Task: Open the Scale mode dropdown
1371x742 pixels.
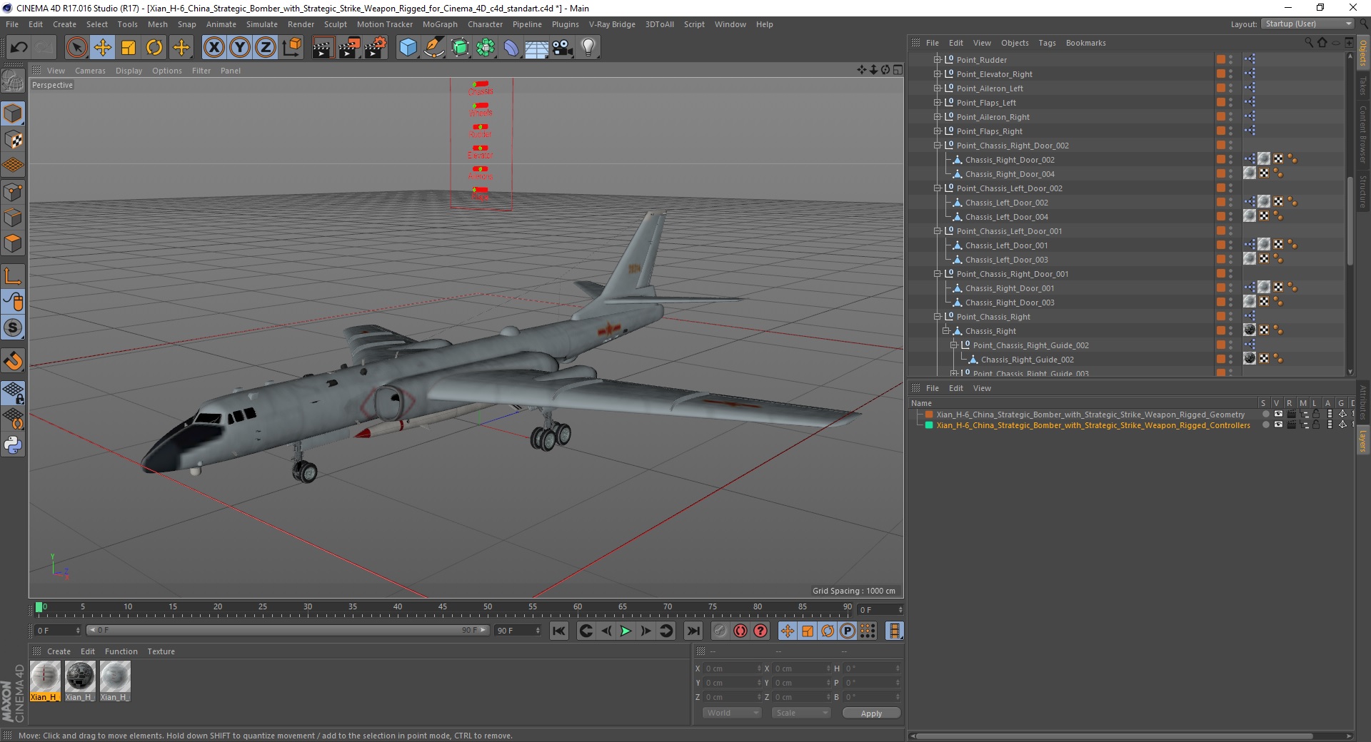Action: tap(801, 713)
